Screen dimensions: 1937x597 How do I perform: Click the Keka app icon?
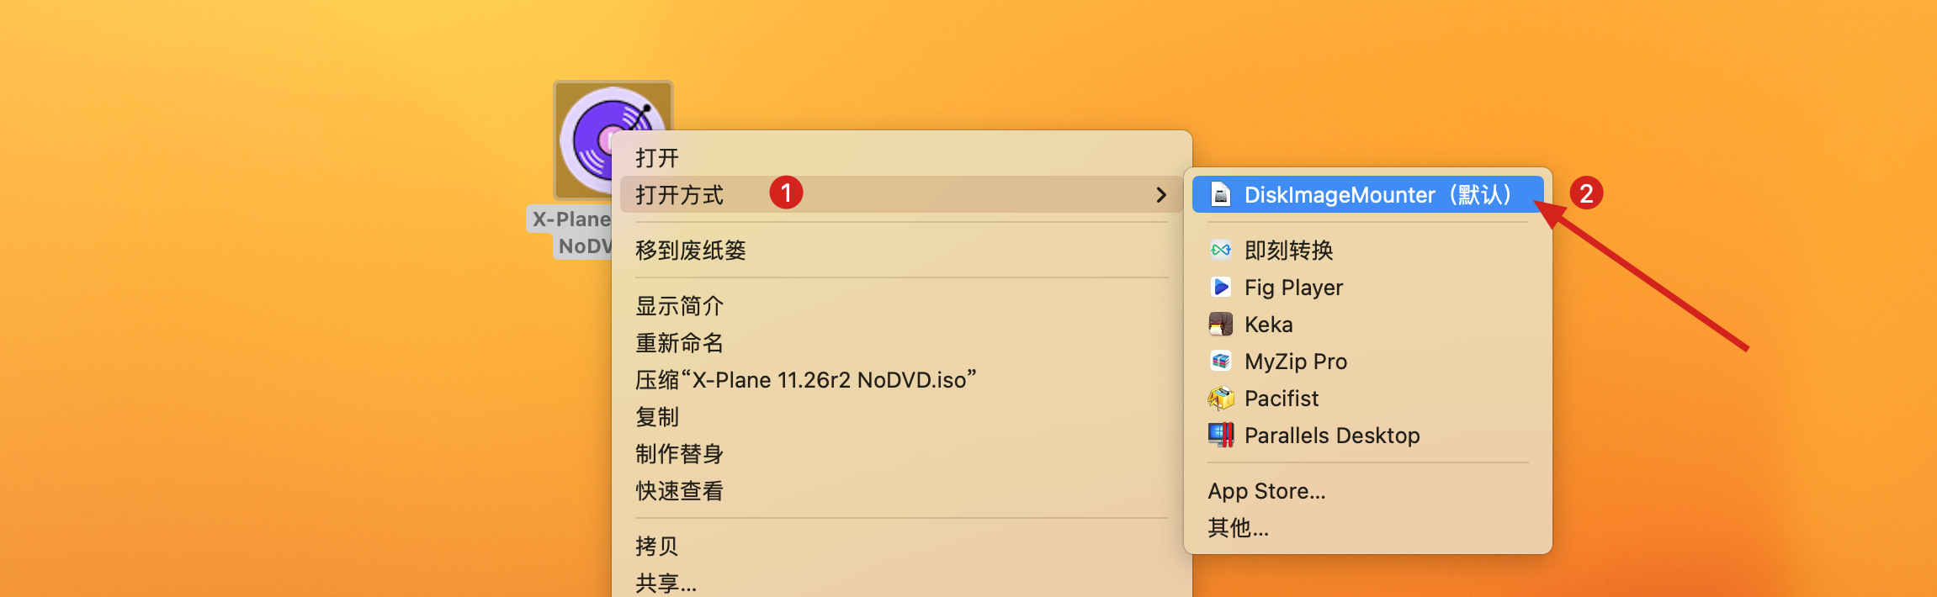tap(1221, 325)
